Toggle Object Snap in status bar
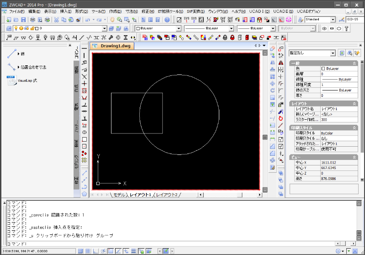365x255 pixels. (x=111, y=251)
